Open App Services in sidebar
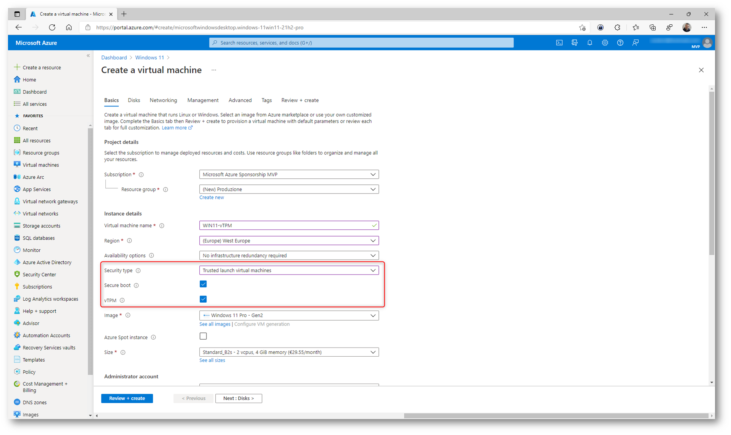This screenshot has height=435, width=731. pyautogui.click(x=37, y=189)
